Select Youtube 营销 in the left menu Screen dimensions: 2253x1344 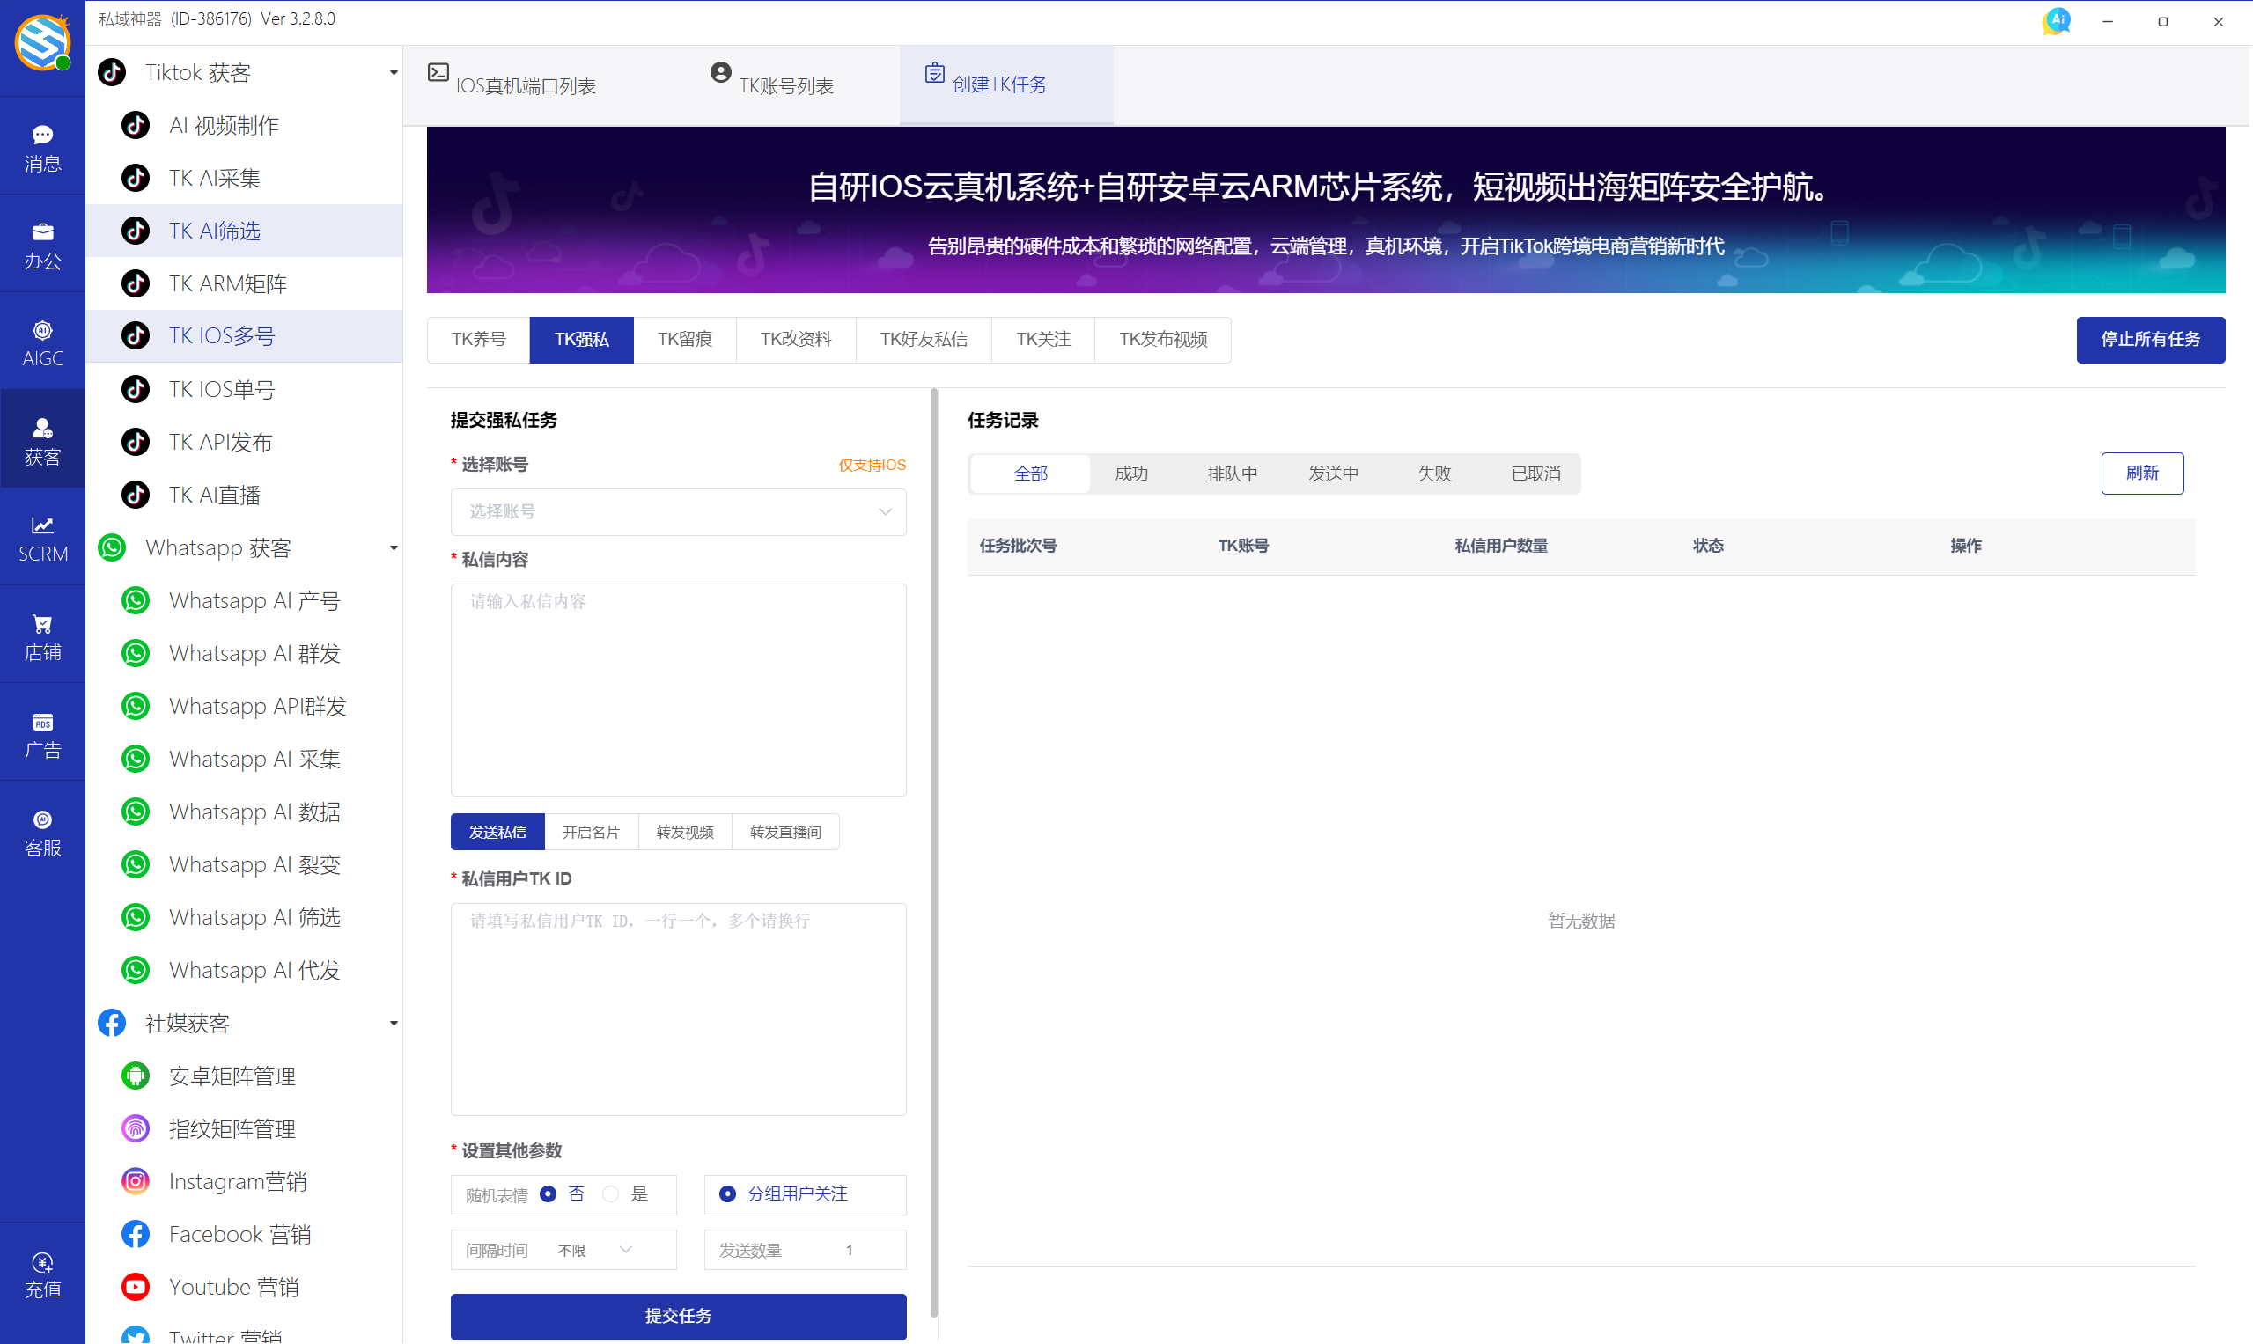233,1286
